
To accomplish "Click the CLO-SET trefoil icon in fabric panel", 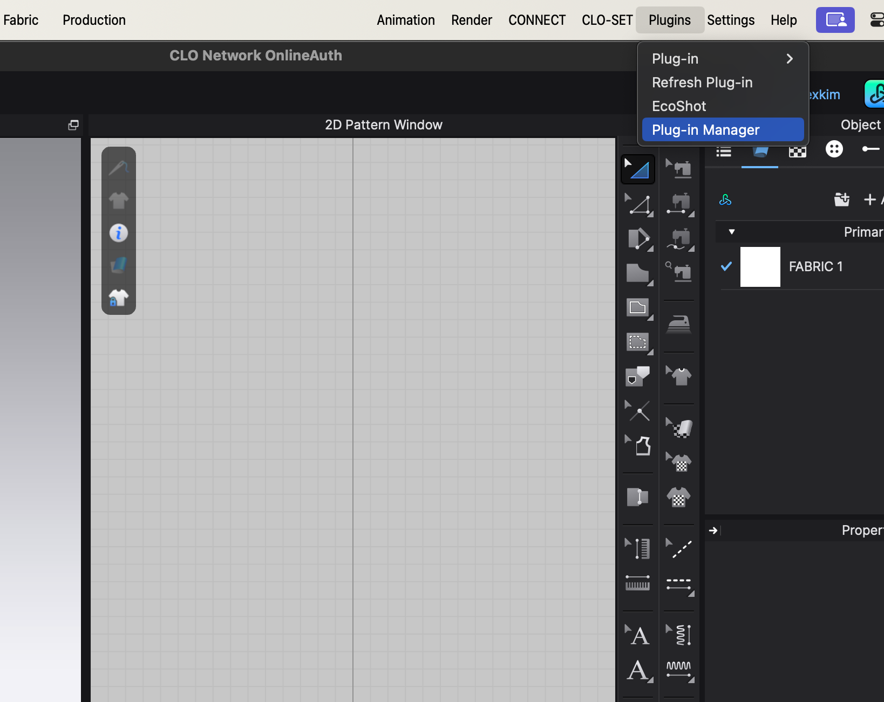I will click(725, 200).
